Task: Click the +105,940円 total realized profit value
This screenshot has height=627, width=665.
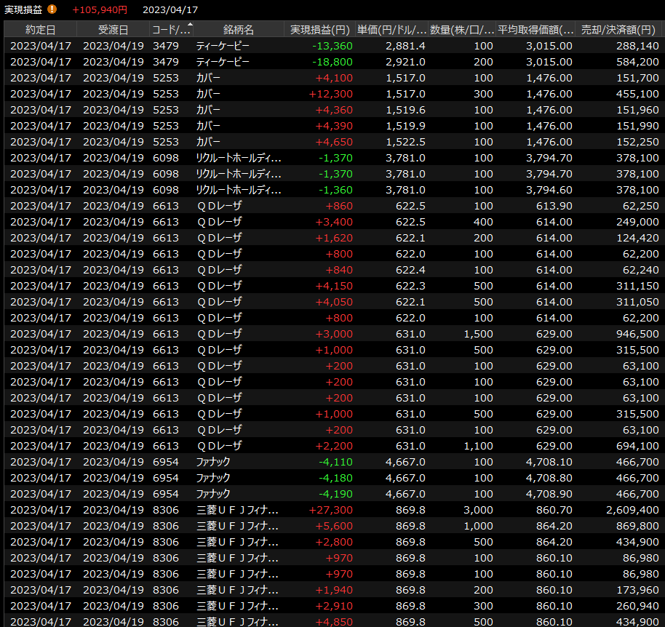Action: [x=100, y=10]
